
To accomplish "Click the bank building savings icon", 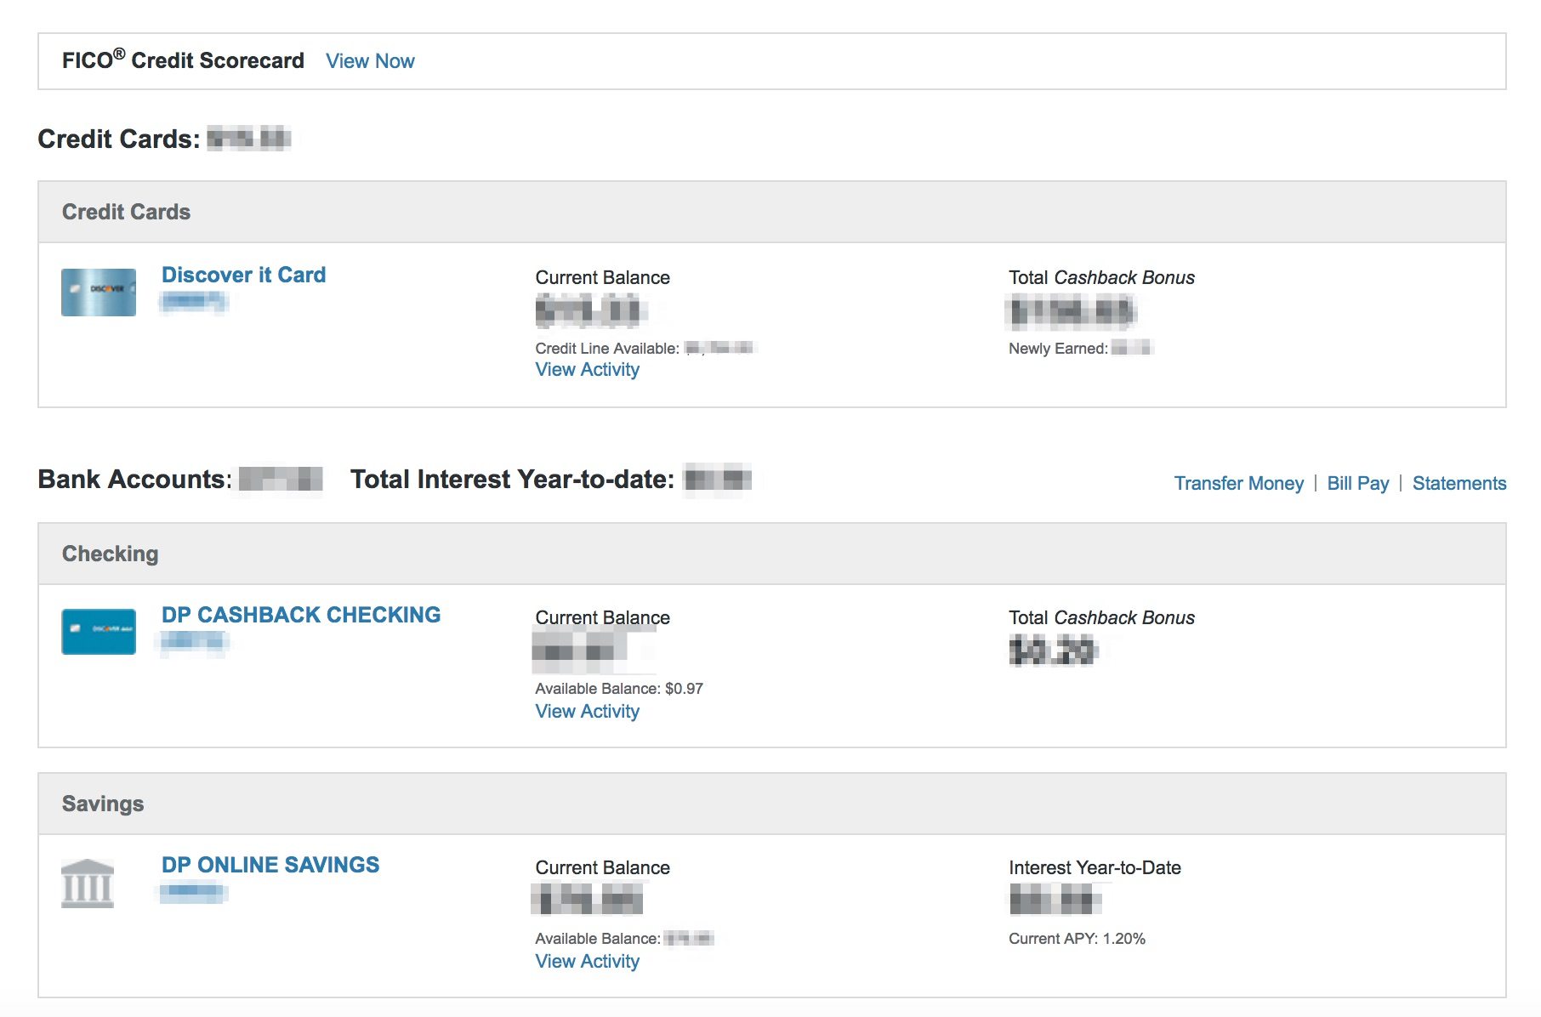I will [88, 883].
